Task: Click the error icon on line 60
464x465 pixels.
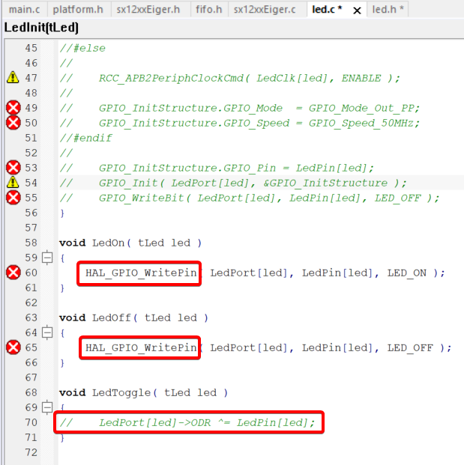Action: pos(13,273)
